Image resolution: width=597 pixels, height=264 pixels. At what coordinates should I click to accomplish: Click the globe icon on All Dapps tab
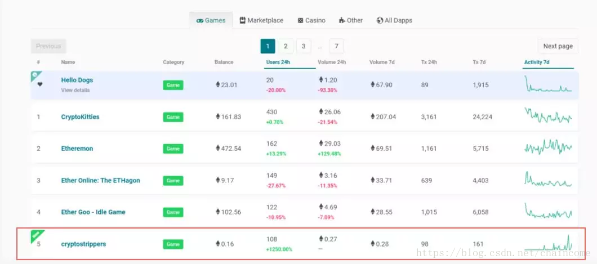tap(380, 20)
